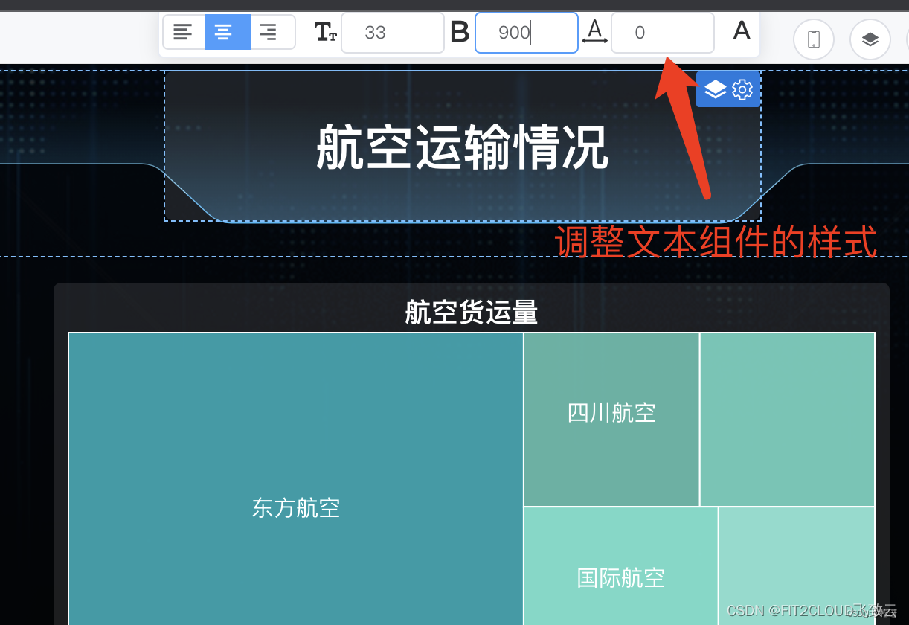Select the 东方航空 treemap block
The width and height of the screenshot is (909, 625).
click(x=296, y=478)
